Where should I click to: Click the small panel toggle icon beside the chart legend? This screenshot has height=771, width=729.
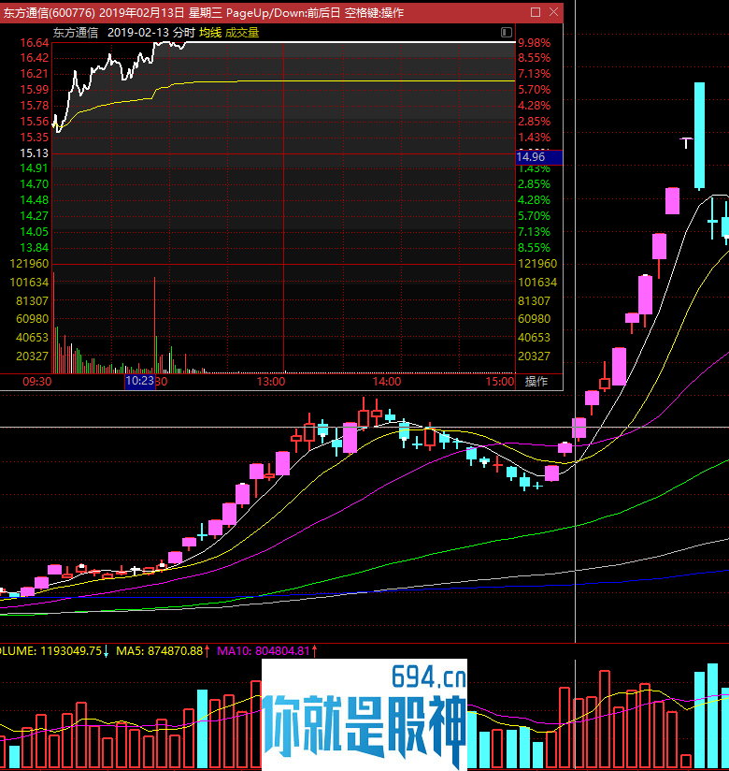point(507,33)
